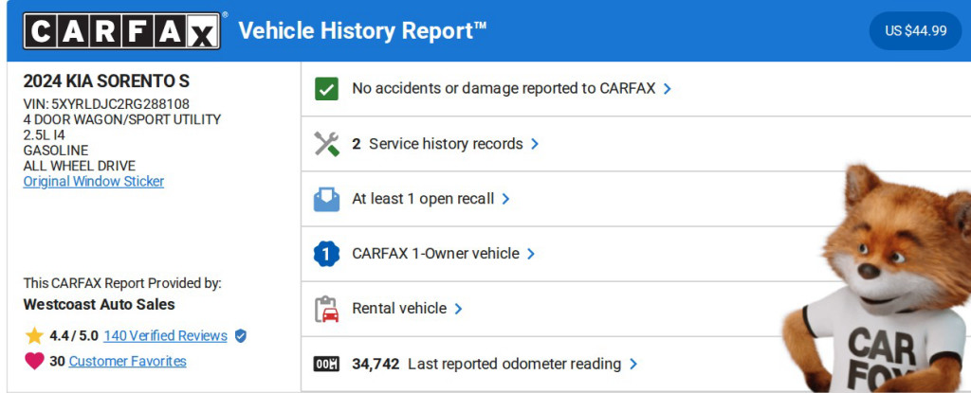
Task: Open the Customer Favorites link
Action: tap(127, 361)
